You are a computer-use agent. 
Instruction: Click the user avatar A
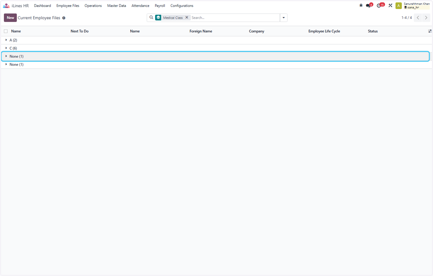pyautogui.click(x=399, y=6)
